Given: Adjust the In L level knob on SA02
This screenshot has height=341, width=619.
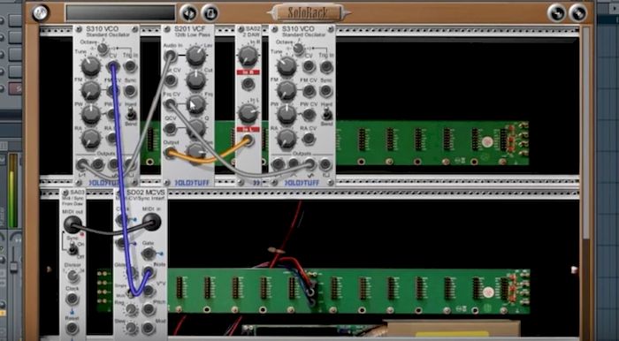Looking at the screenshot, I should [248, 113].
